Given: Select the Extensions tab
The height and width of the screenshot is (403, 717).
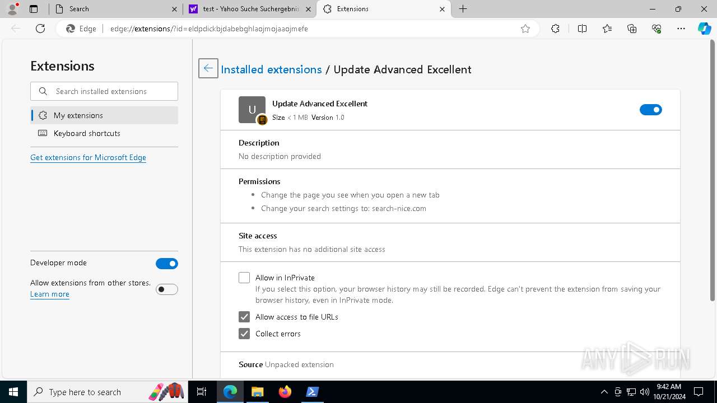Looking at the screenshot, I should point(384,9).
